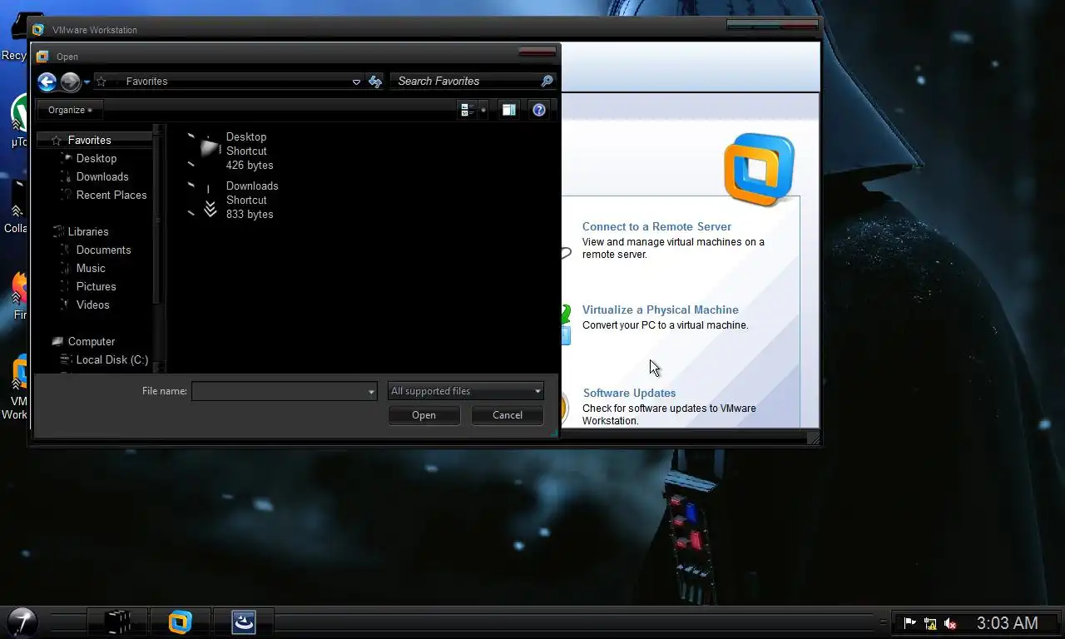Screen dimensions: 1065x639
Task: Click the Cancel button
Action: tap(507, 414)
